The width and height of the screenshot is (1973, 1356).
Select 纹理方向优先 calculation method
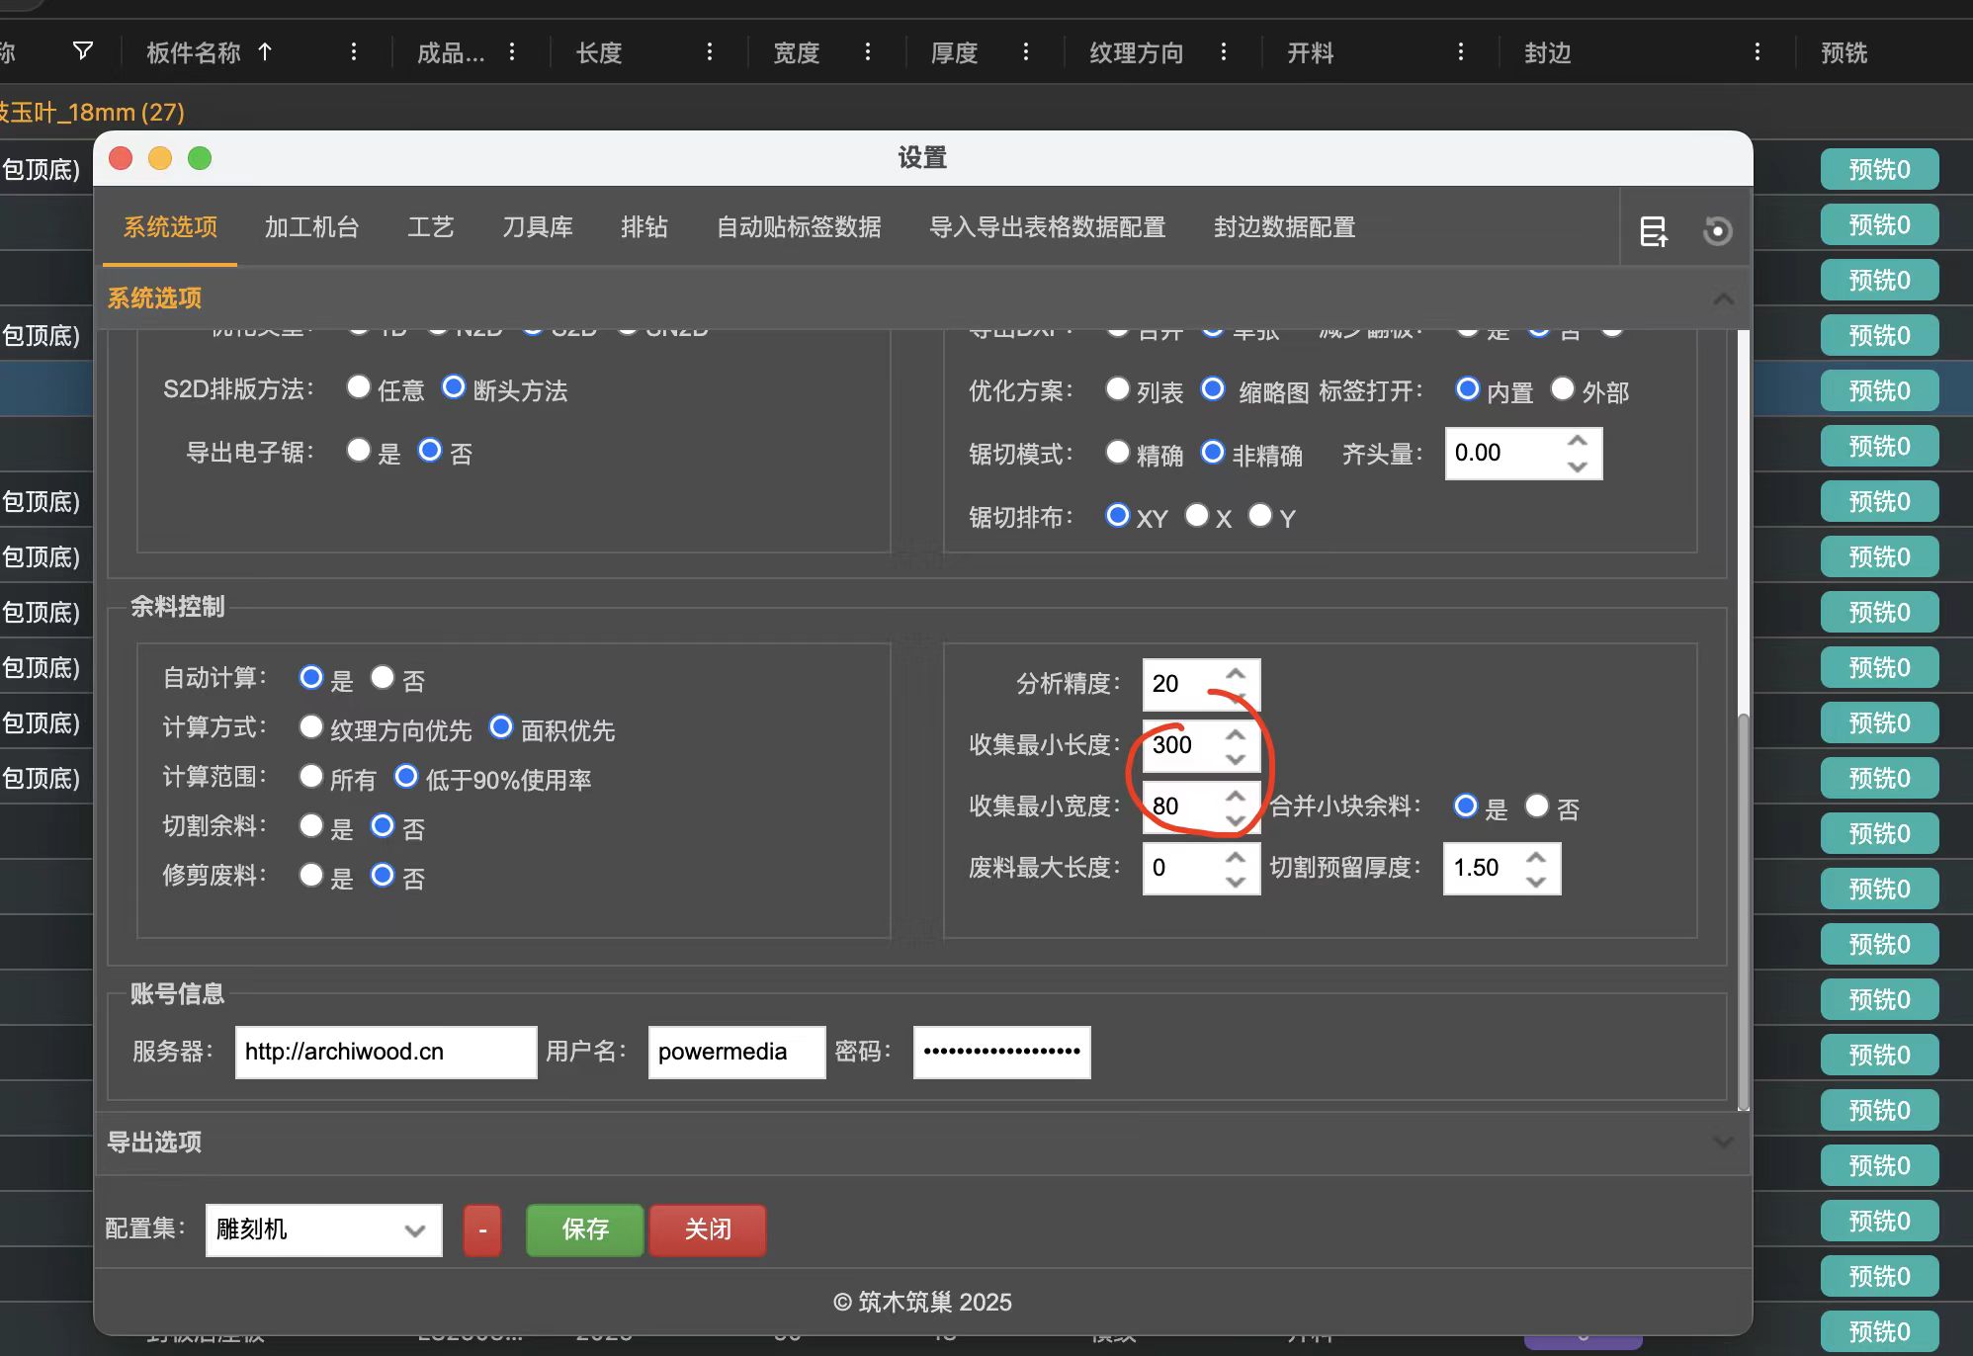point(311,727)
